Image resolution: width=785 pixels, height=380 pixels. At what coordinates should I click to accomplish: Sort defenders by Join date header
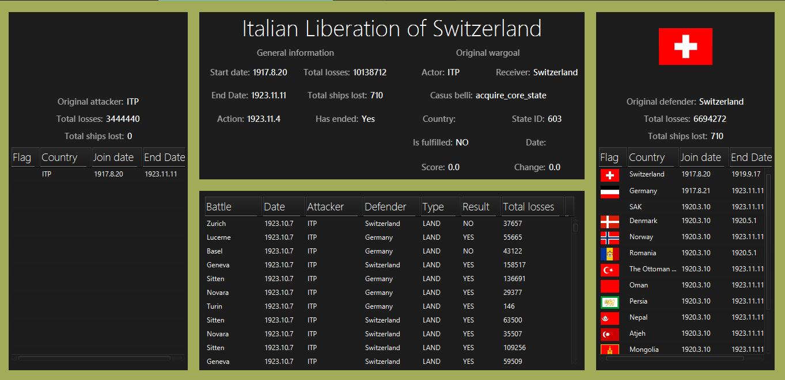click(704, 157)
